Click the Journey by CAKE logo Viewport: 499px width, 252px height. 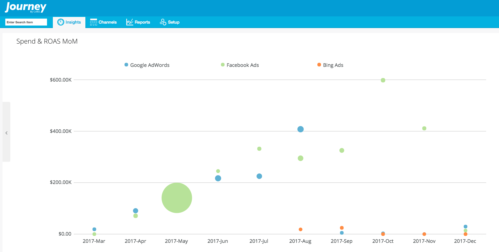pos(26,7)
